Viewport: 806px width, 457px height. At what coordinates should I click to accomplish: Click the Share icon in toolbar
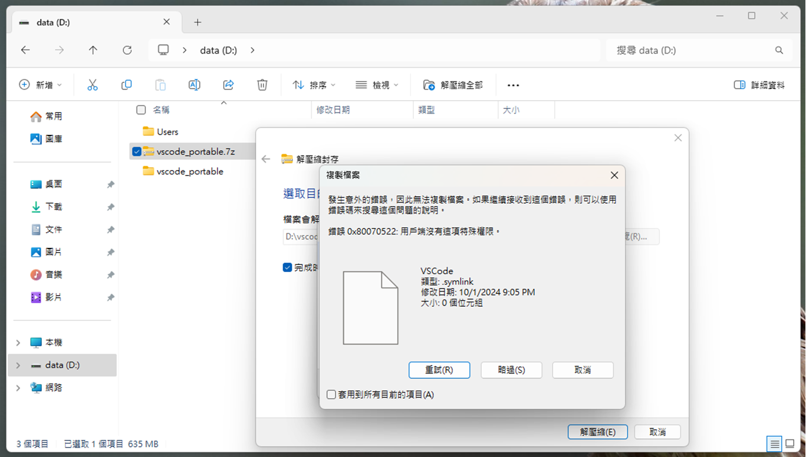pyautogui.click(x=228, y=85)
